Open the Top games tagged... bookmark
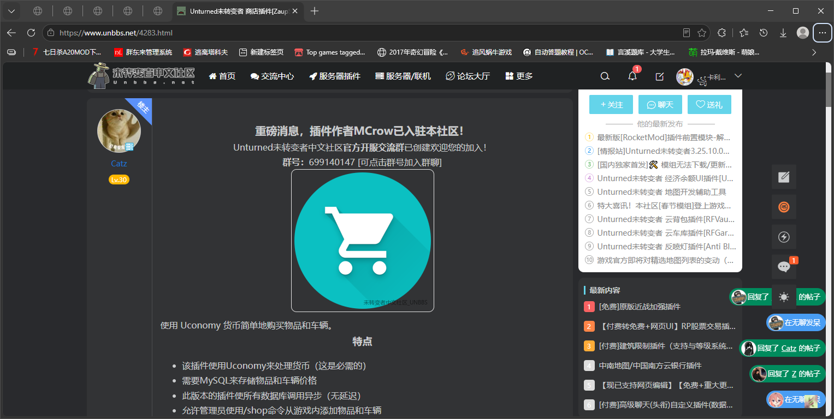The height and width of the screenshot is (419, 834). [330, 52]
